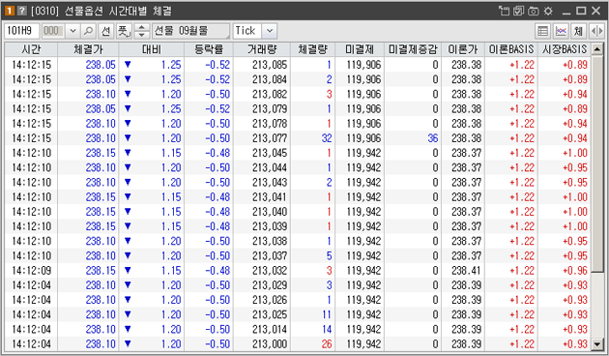Click the 미결제 column header
The image size is (609, 356).
[360, 49]
